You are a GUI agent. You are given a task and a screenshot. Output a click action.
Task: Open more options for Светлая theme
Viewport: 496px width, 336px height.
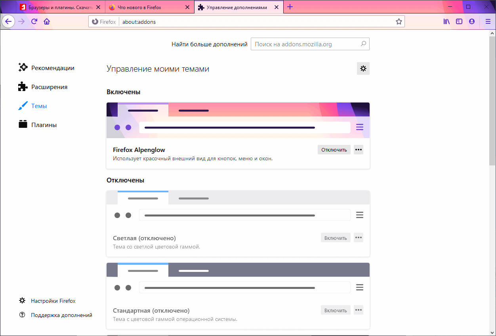tap(359, 237)
